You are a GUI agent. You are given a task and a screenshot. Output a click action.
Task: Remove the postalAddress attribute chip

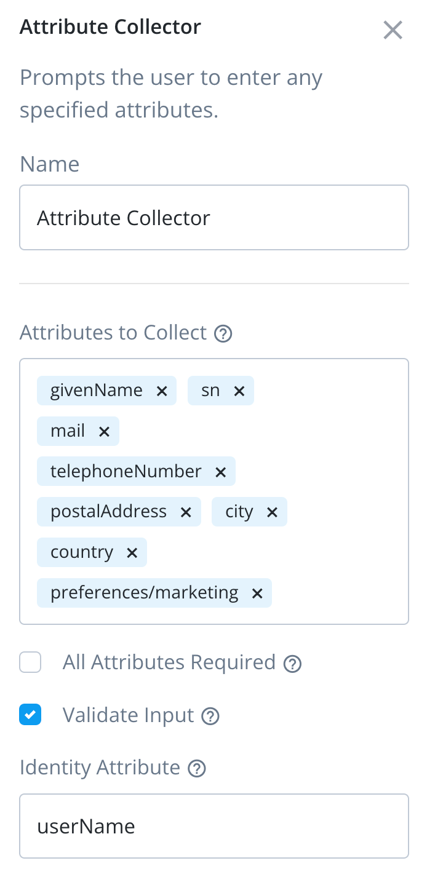coord(185,511)
